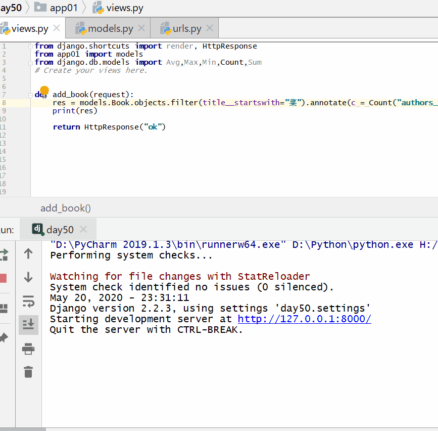The width and height of the screenshot is (438, 431).
Task: Open the http://127.0.0.1:8000/ server link
Action: pos(304,319)
